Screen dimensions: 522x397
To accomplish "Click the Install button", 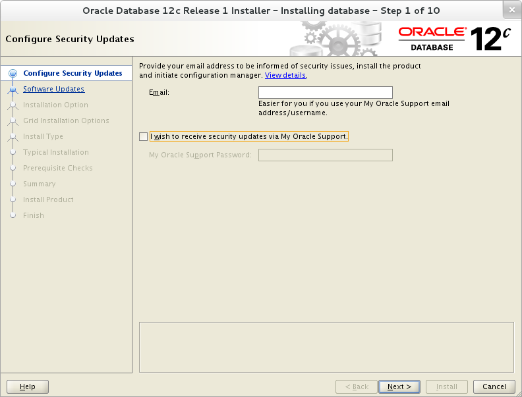I will pyautogui.click(x=447, y=386).
